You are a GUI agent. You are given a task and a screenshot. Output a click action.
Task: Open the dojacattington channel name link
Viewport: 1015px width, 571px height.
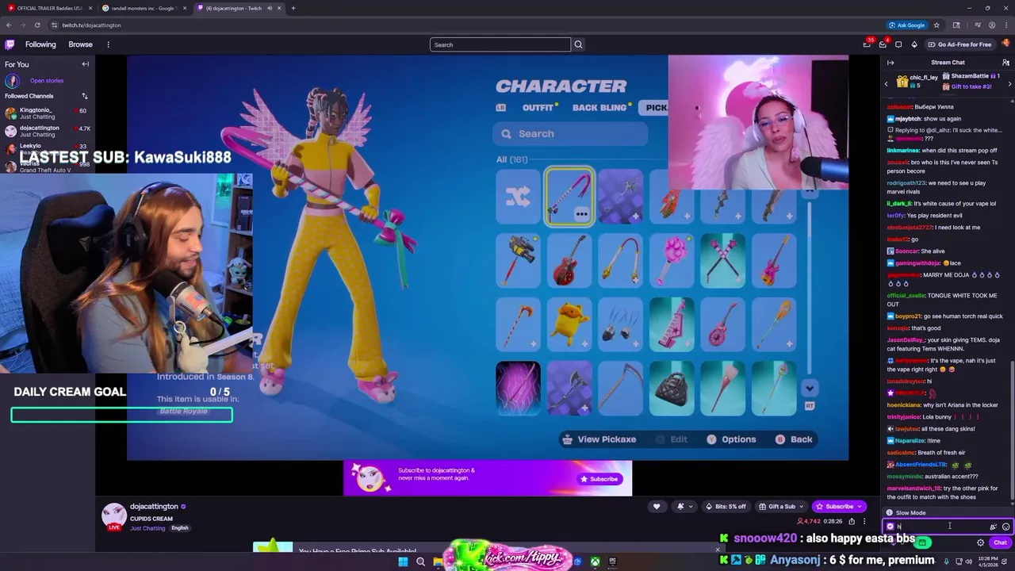click(x=155, y=506)
